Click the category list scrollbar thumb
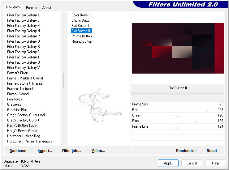 coord(63,81)
